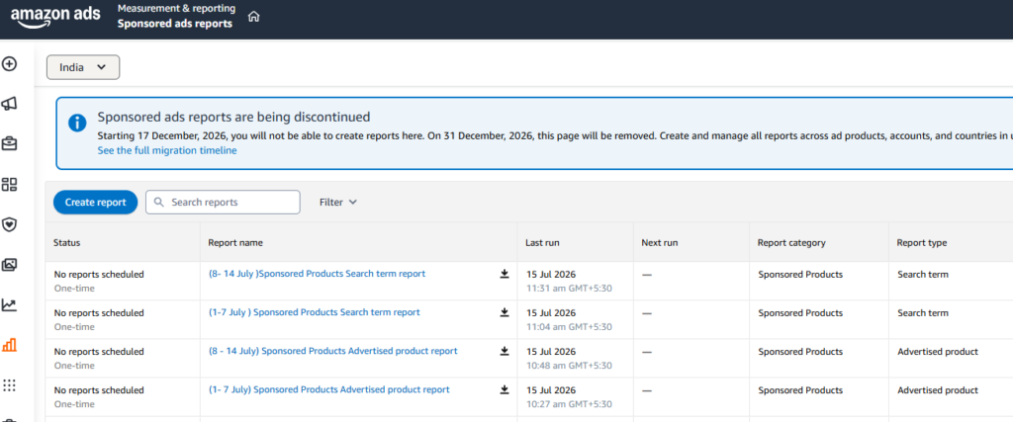Click Sponsored ads reports heading in header

(174, 24)
